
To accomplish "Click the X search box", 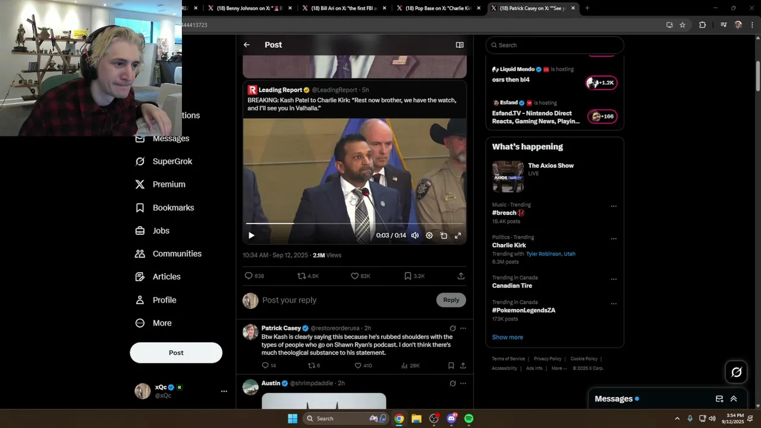I will 555,45.
